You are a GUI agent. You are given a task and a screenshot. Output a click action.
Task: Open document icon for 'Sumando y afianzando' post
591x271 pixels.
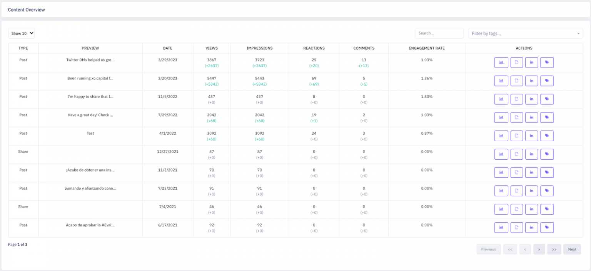(516, 191)
